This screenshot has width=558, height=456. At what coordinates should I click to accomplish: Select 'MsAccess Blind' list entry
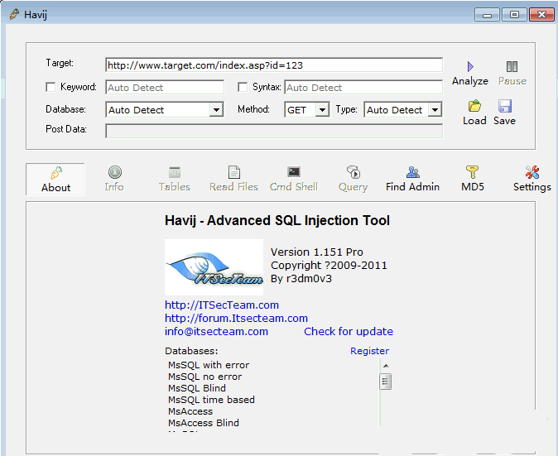(x=204, y=423)
